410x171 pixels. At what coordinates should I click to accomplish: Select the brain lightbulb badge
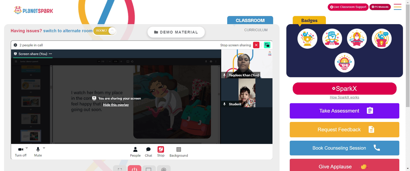tap(344, 63)
